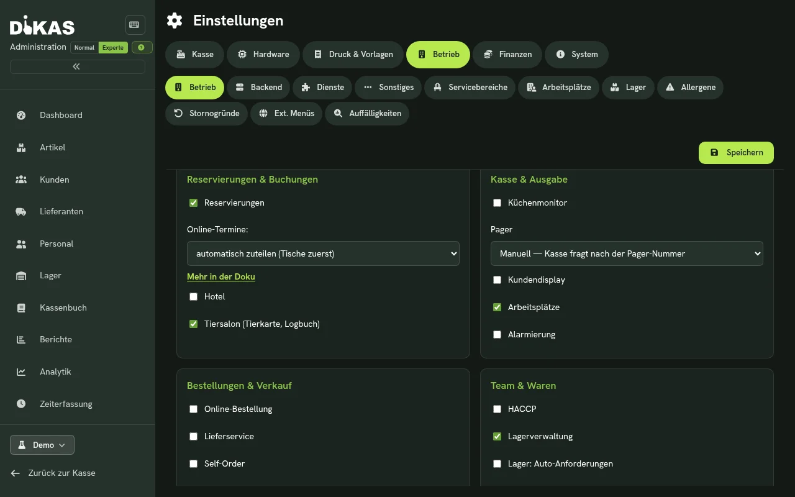Tick the HACCP checkbox
Screen dimensions: 795x497
click(x=497, y=409)
